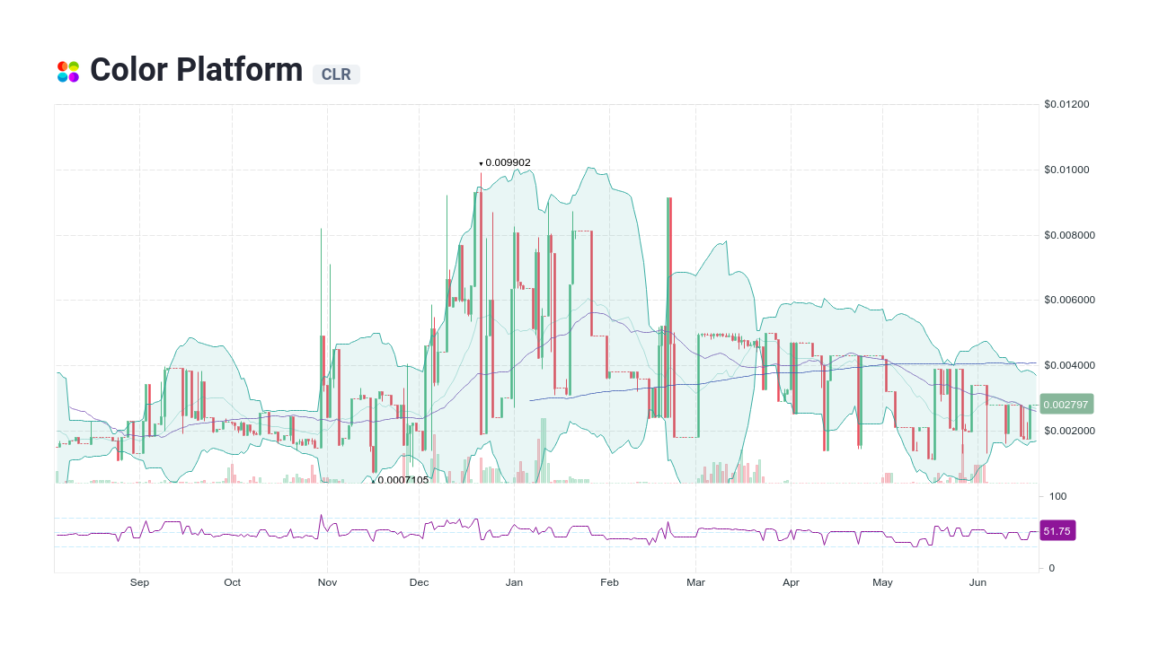
Task: Open the CLR ticker badge
Action: (336, 74)
